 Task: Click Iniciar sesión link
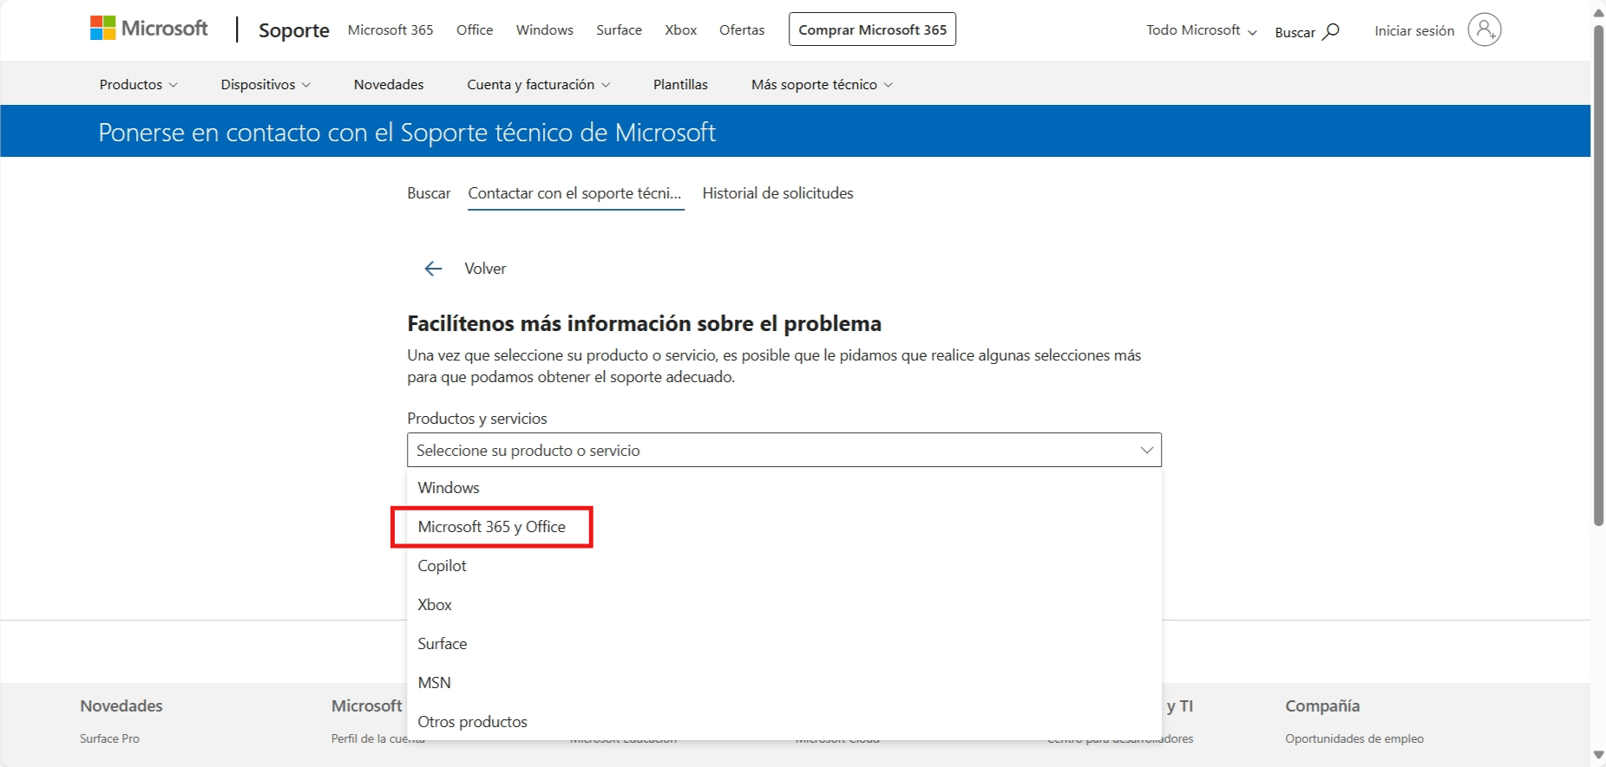click(x=1414, y=30)
